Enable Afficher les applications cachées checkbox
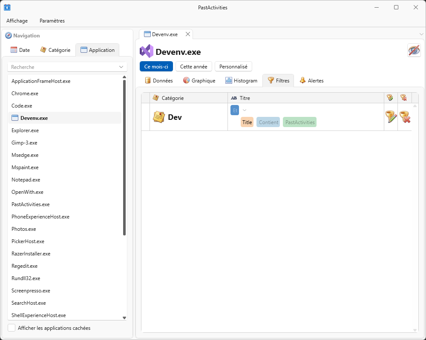This screenshot has width=426, height=340. coord(12,328)
